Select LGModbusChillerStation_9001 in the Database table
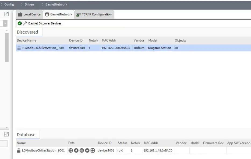The height and width of the screenshot is (159, 251). [43, 150]
